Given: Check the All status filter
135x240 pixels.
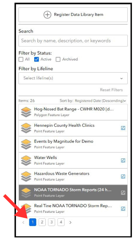Looking at the screenshot, I should (21, 59).
